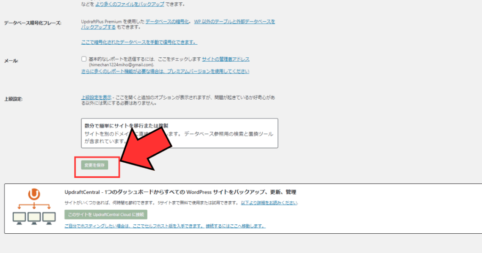Enable the basic report email checkbox
Screen dimensions: 482x253
pos(83,59)
